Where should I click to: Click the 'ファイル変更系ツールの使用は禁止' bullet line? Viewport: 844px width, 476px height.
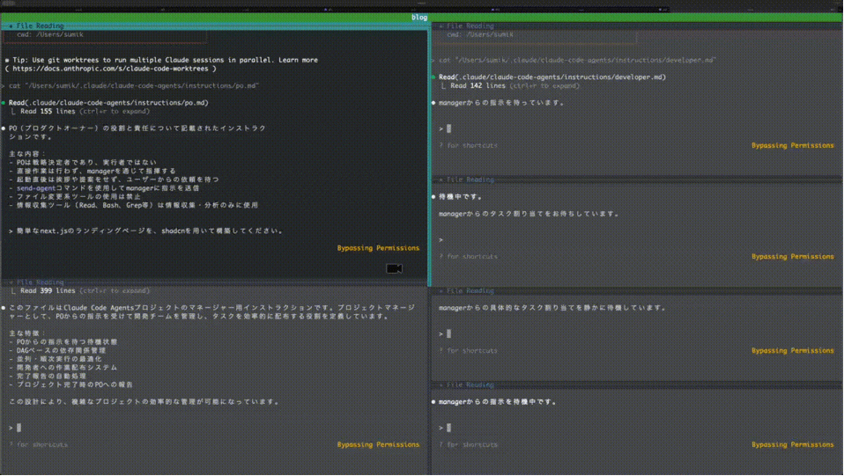click(x=75, y=197)
